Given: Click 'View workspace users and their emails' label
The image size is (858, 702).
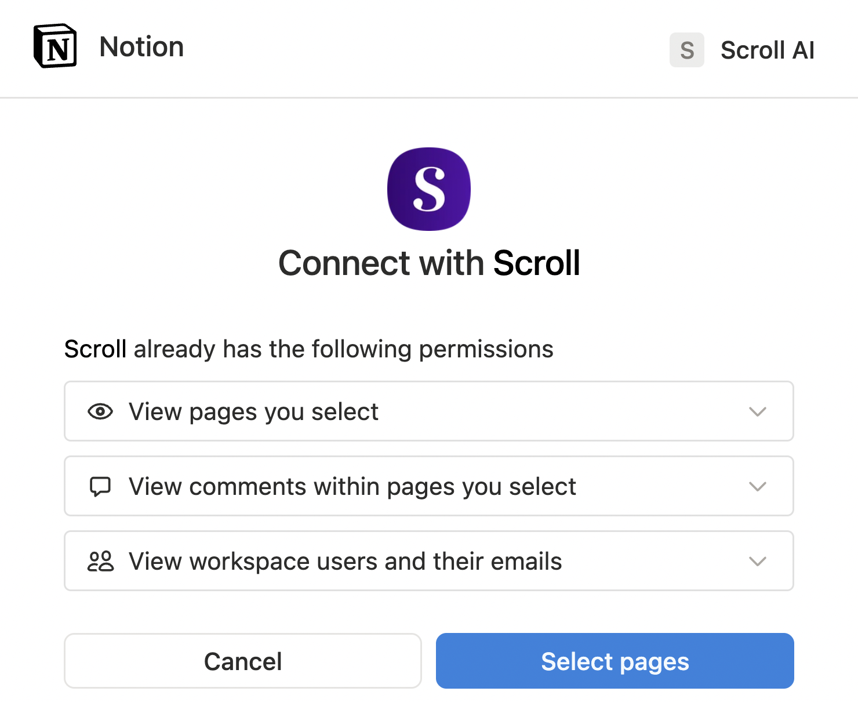Looking at the screenshot, I should [x=345, y=562].
